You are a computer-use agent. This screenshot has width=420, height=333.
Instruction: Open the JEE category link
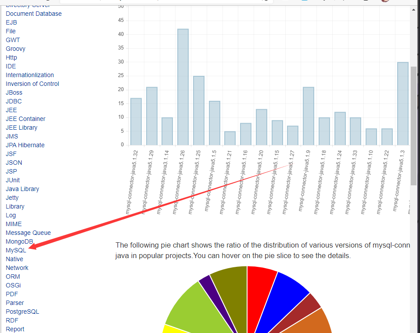click(x=11, y=110)
